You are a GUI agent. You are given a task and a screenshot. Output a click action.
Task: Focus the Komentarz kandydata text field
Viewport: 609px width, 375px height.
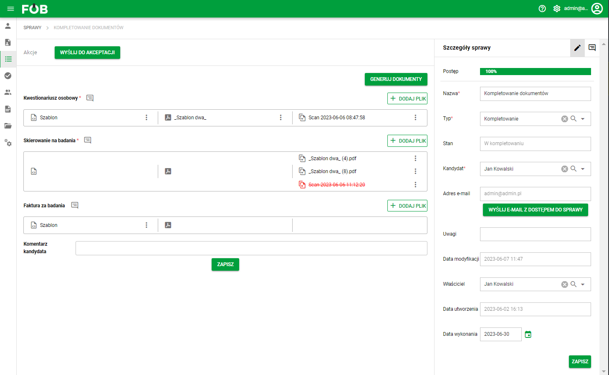tap(251, 248)
